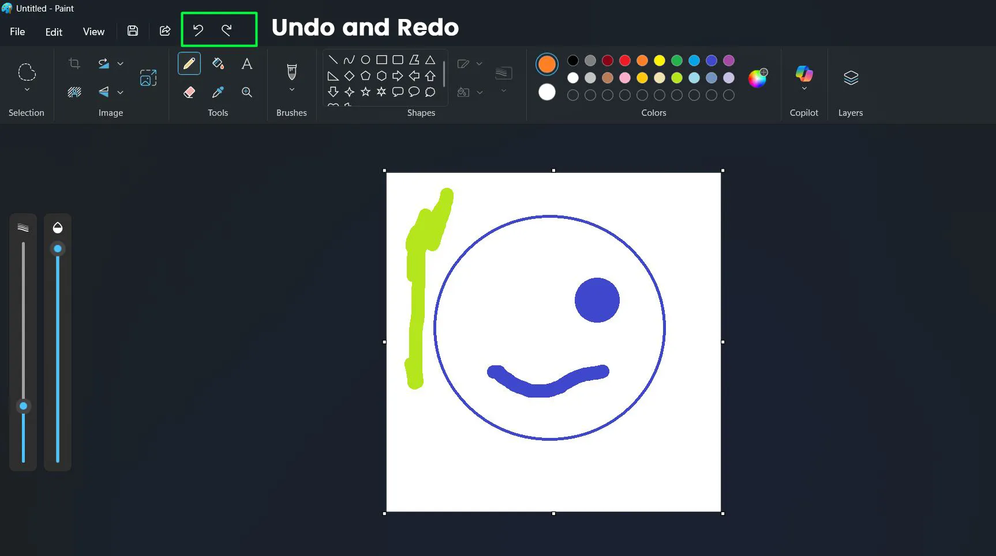Select the Pencil tool
This screenshot has width=996, height=556.
pyautogui.click(x=189, y=63)
